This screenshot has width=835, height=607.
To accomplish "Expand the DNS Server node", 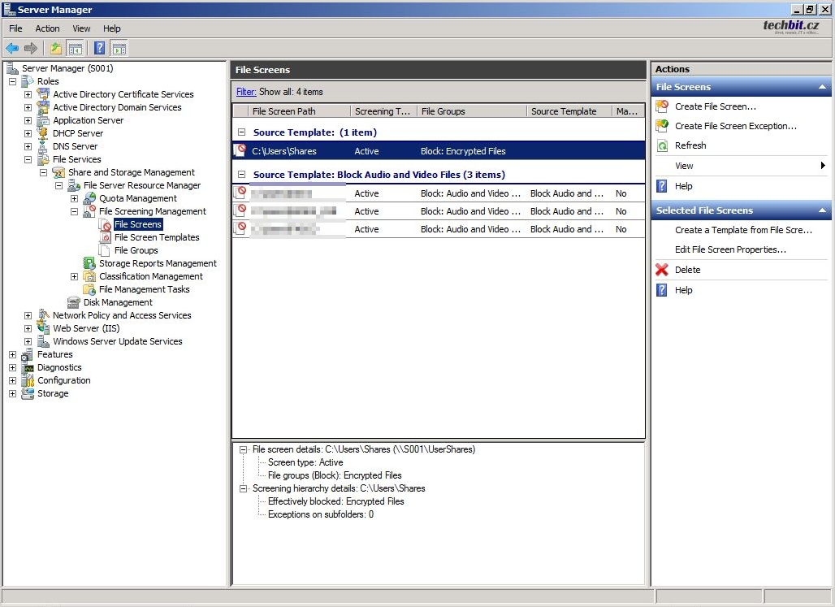I will click(x=28, y=146).
